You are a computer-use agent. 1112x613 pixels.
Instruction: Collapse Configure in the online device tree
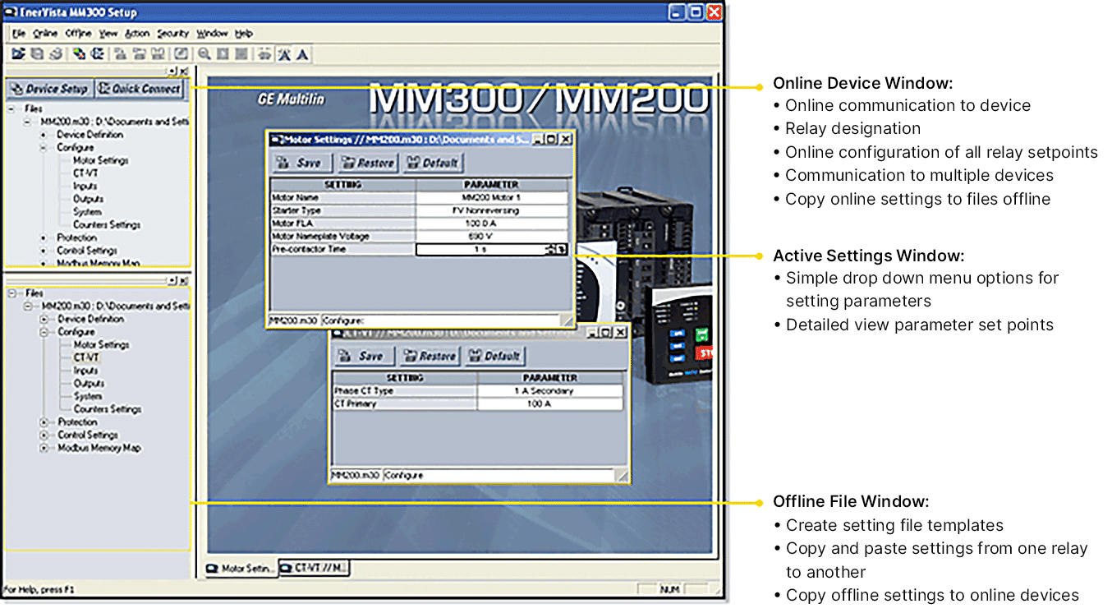click(x=44, y=148)
